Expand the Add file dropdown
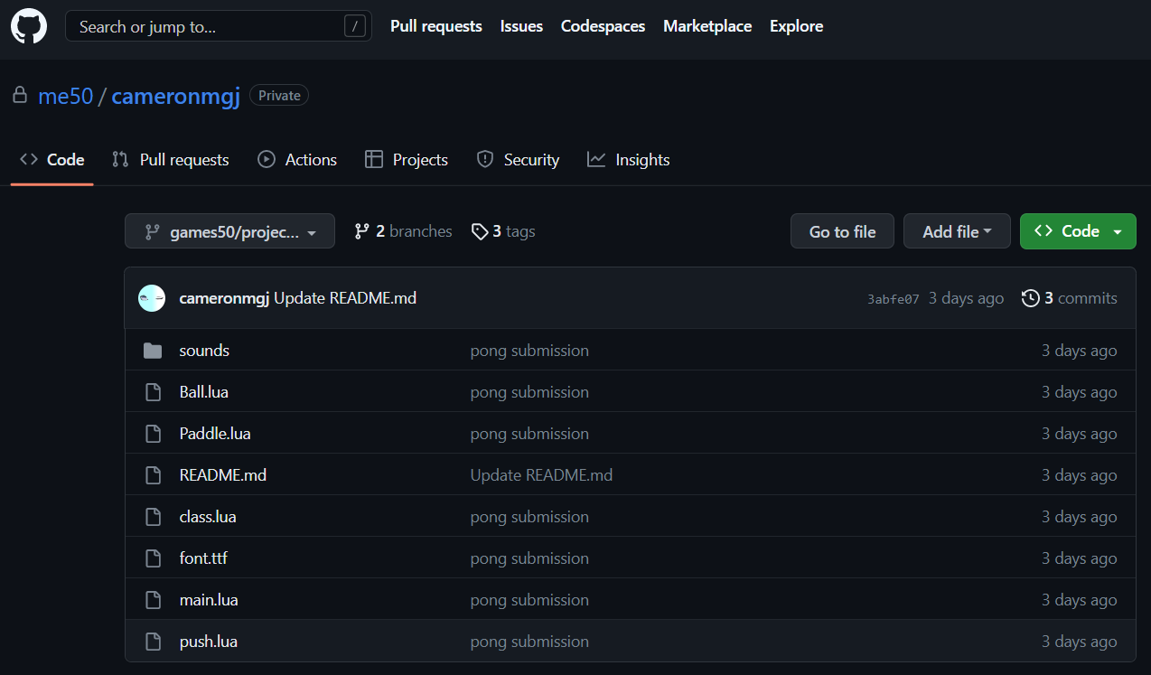The height and width of the screenshot is (675, 1151). (x=957, y=231)
